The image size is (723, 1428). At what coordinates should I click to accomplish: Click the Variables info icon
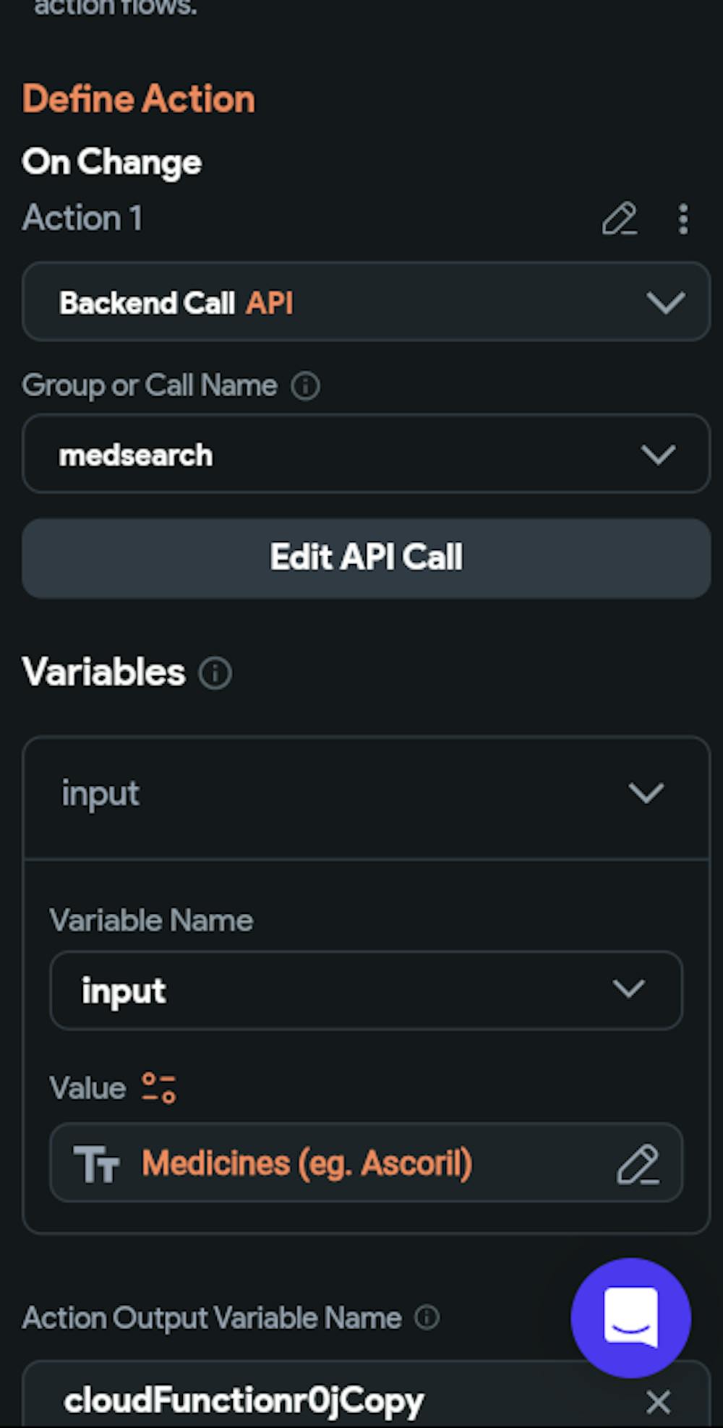click(x=215, y=673)
